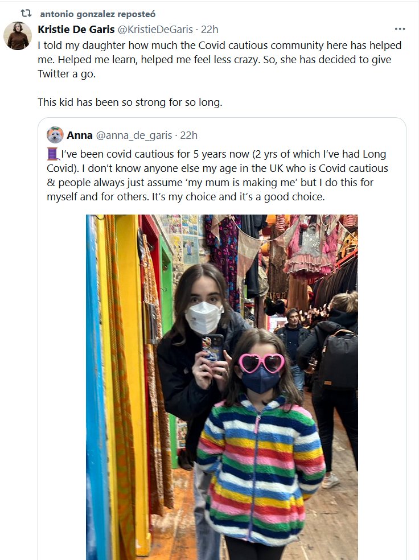419x560 pixels.
Task: Select Anna's display name in quoted tweet
Action: [x=80, y=135]
